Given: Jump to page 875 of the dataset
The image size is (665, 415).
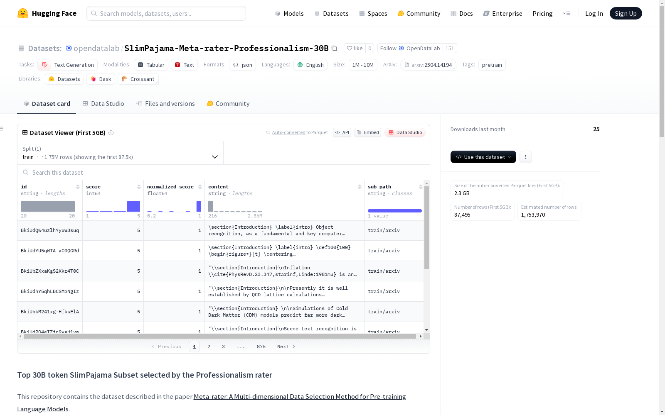Looking at the screenshot, I should pos(261,347).
